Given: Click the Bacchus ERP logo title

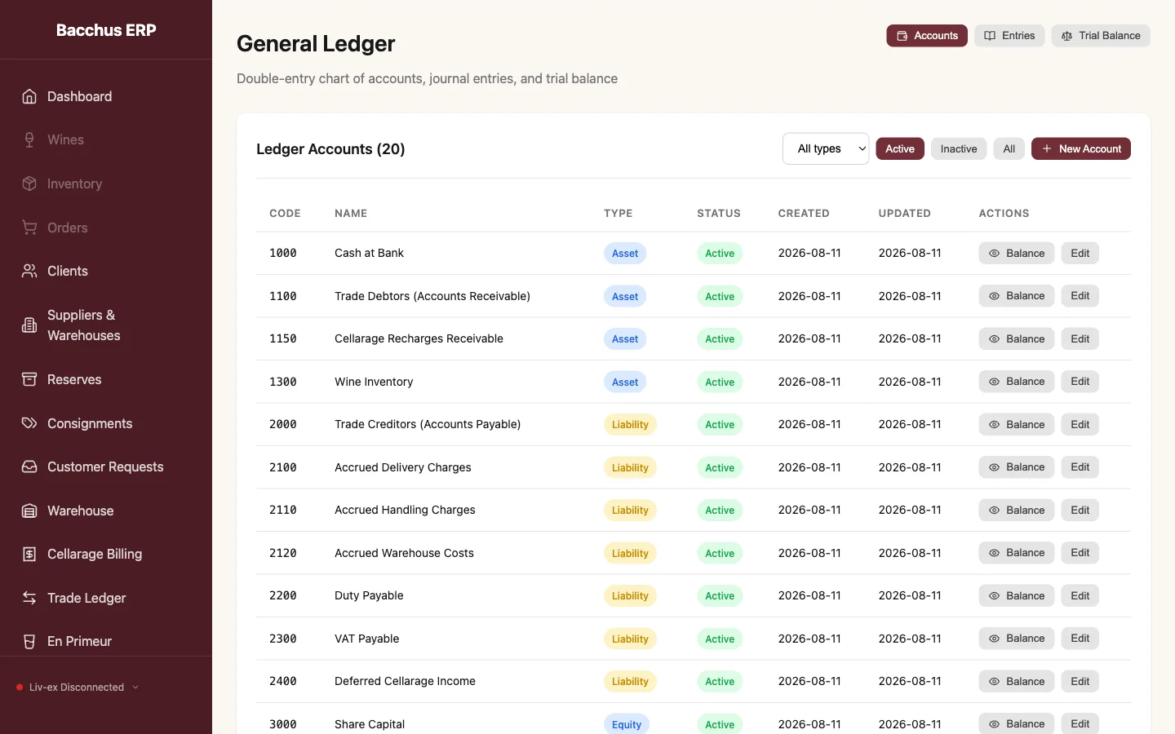Looking at the screenshot, I should coord(106,30).
